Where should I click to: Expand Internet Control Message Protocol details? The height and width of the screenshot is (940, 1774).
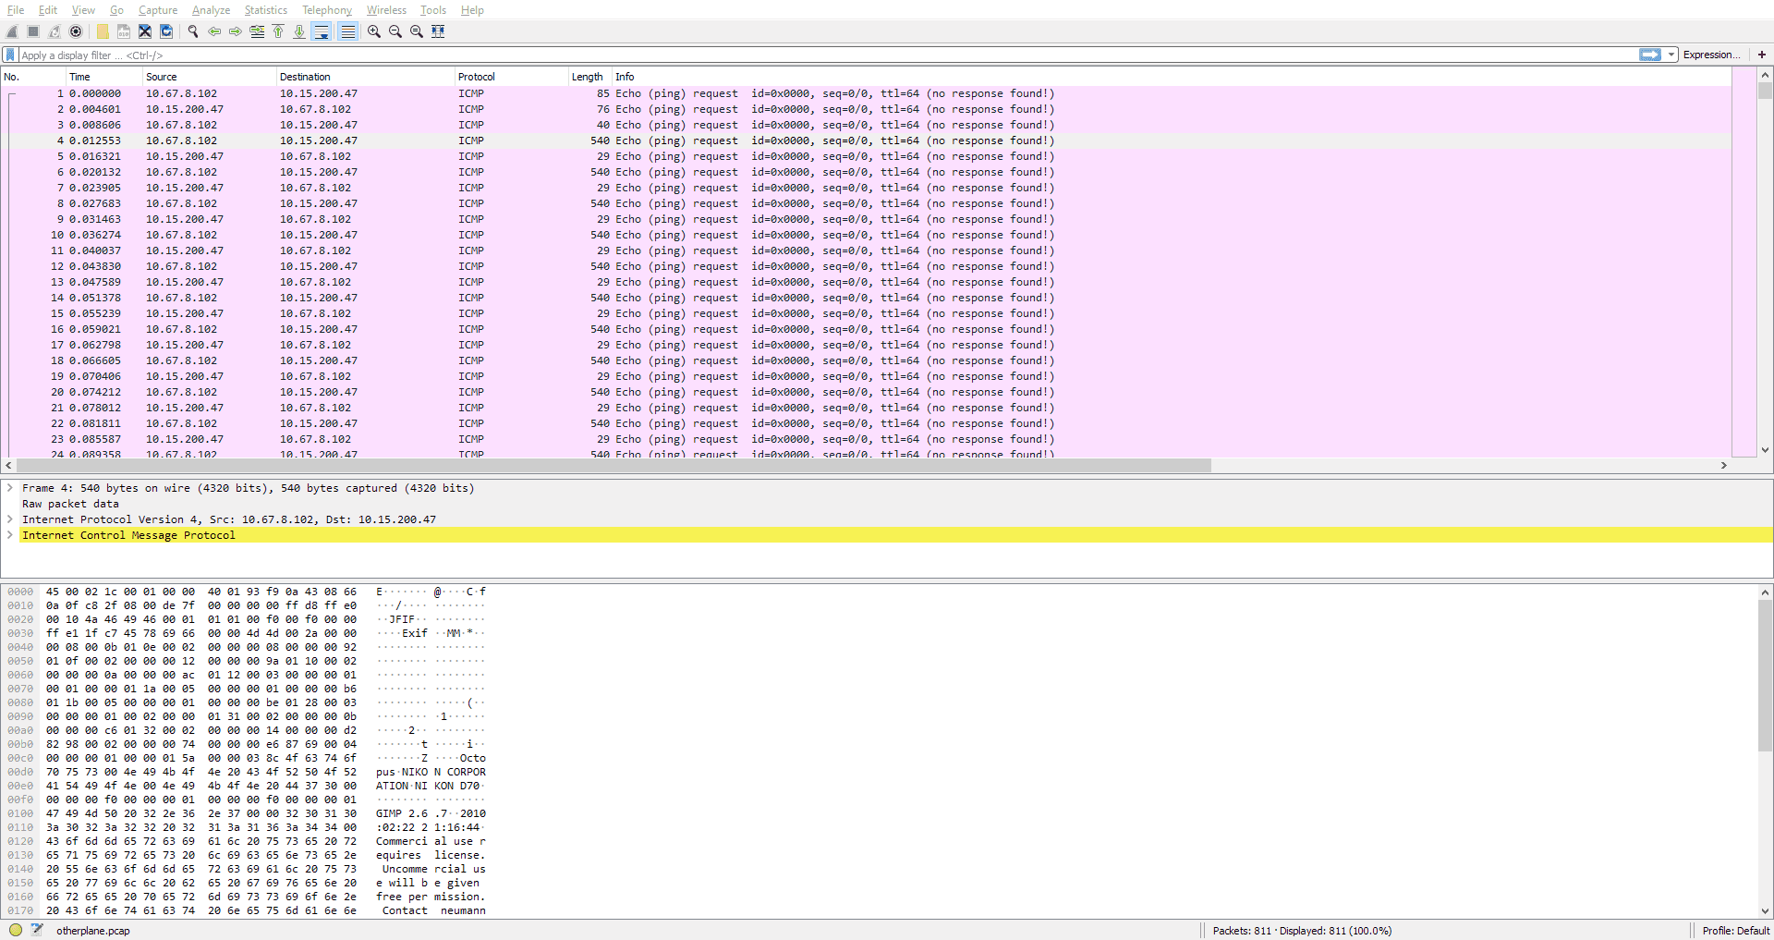[10, 535]
